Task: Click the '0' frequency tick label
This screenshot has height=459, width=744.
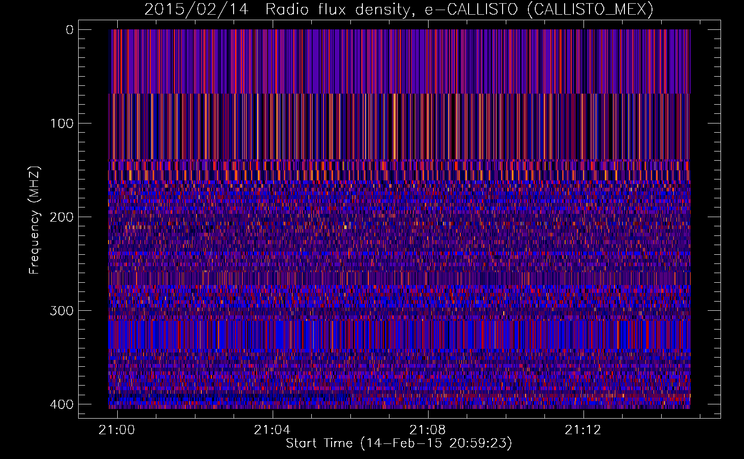Action: pyautogui.click(x=69, y=30)
